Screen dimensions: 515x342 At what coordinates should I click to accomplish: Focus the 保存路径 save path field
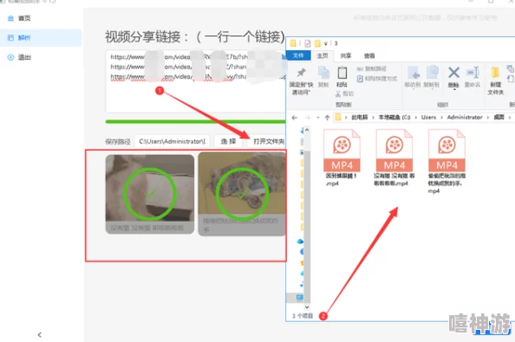coord(172,141)
